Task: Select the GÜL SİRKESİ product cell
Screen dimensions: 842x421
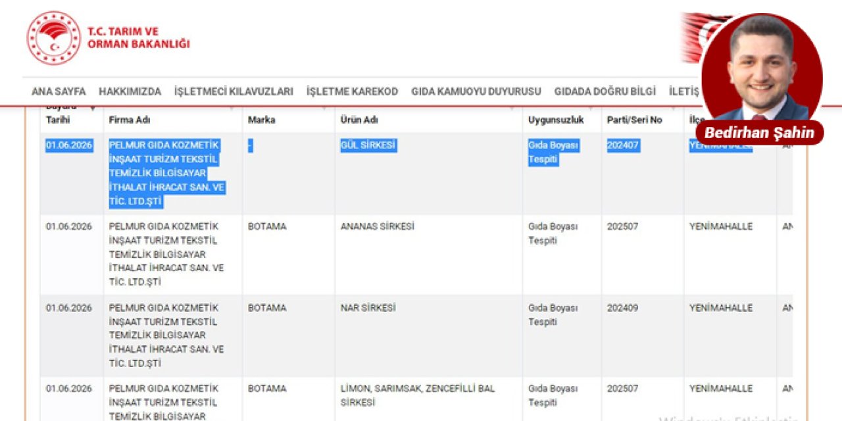Action: click(x=368, y=145)
